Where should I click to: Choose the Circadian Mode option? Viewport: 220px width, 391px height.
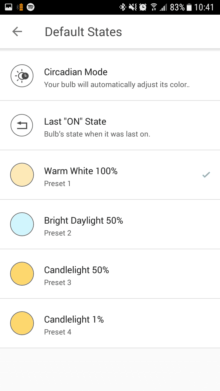tap(110, 76)
